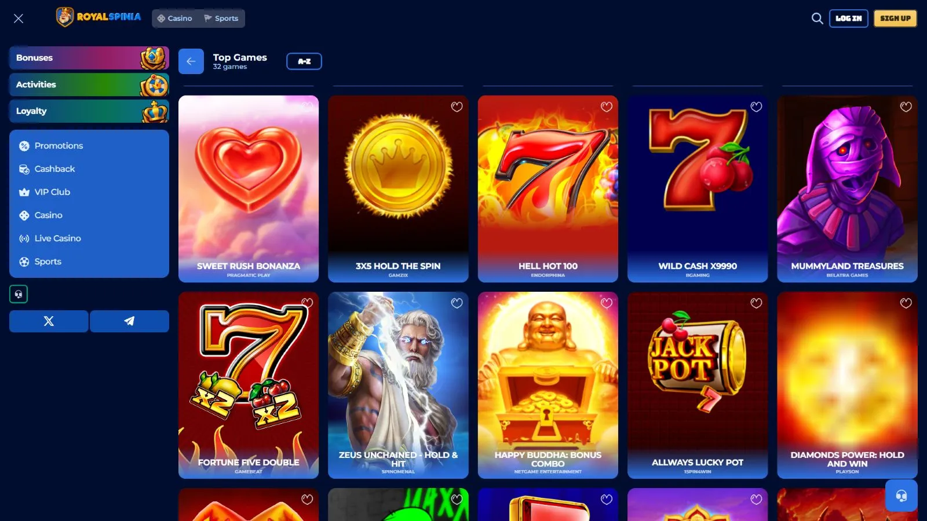Expand the Activities section
This screenshot has width=927, height=521.
pyautogui.click(x=89, y=85)
